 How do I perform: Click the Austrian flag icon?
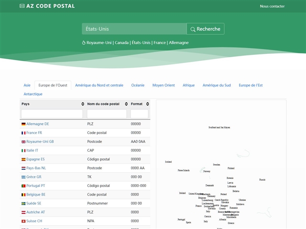pyautogui.click(x=23, y=212)
